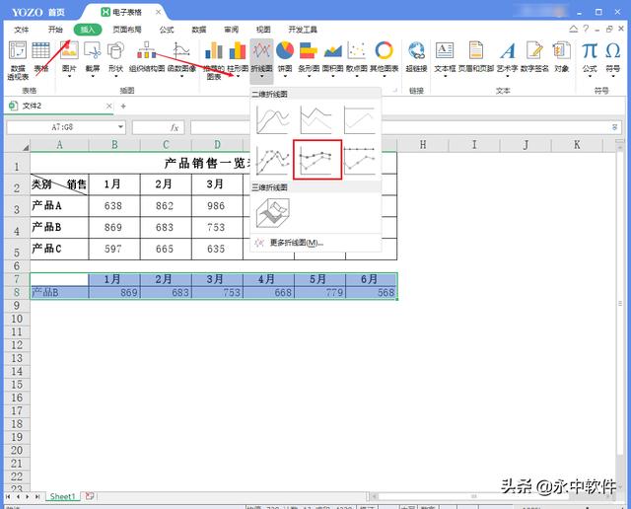Click the fx insert function button
The image size is (631, 509).
(x=175, y=127)
